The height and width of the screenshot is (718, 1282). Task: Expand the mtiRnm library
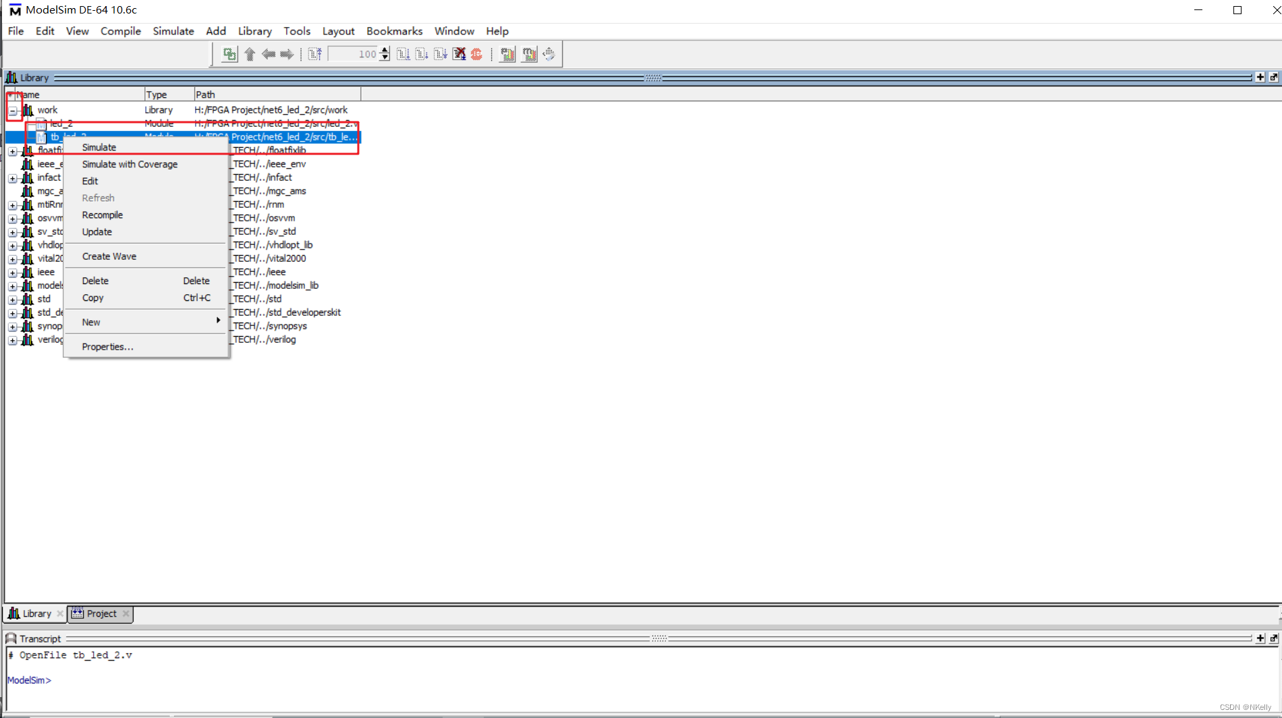coord(13,205)
